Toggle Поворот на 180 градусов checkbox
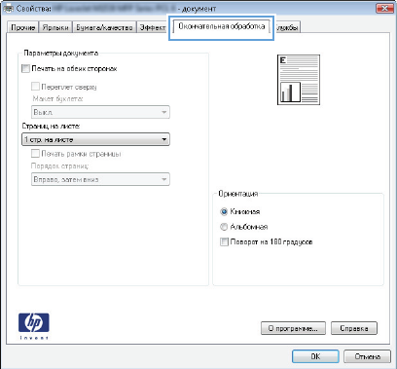397x369 pixels. (x=224, y=241)
